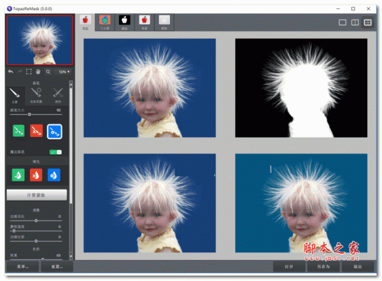This screenshot has width=382, height=281.
Task: Toggle the 魔法画笔 switch
Action: (x=55, y=152)
